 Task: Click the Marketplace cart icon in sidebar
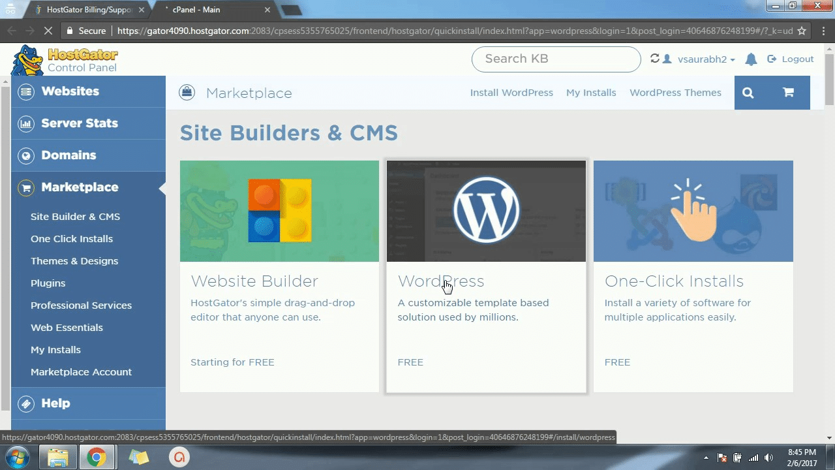(26, 187)
